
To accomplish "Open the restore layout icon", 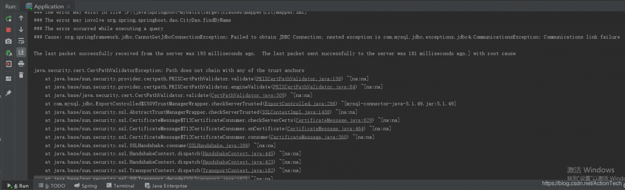I will pyautogui.click(x=8, y=78).
